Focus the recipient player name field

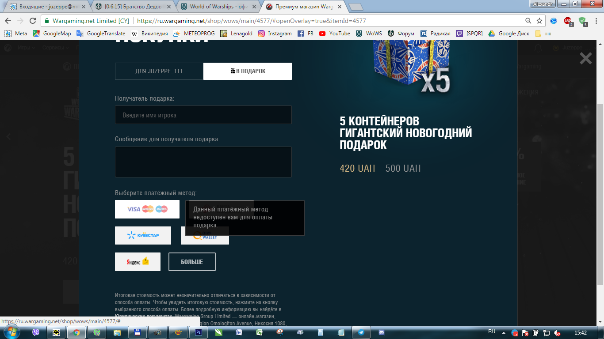tap(203, 115)
